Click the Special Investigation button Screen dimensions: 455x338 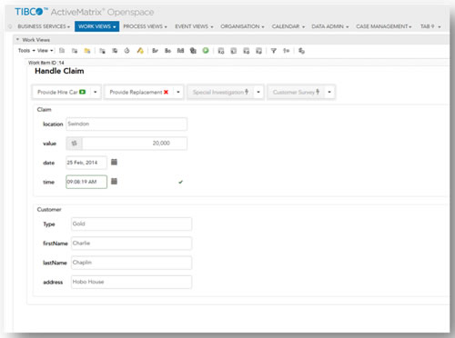click(221, 92)
